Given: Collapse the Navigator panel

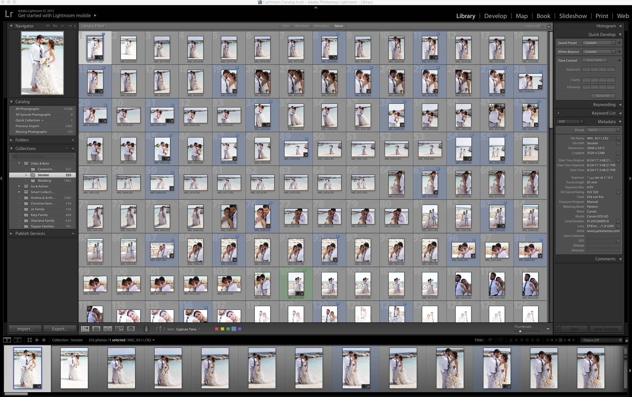Looking at the screenshot, I should click(11, 26).
